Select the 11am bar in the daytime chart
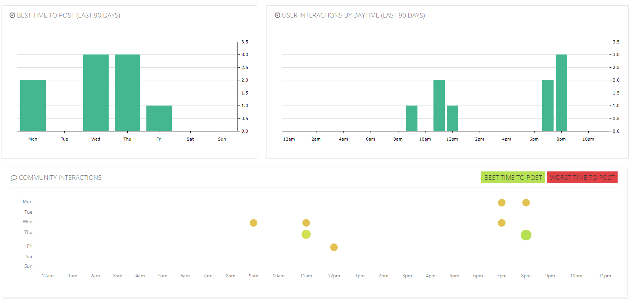The image size is (634, 304). [439, 106]
